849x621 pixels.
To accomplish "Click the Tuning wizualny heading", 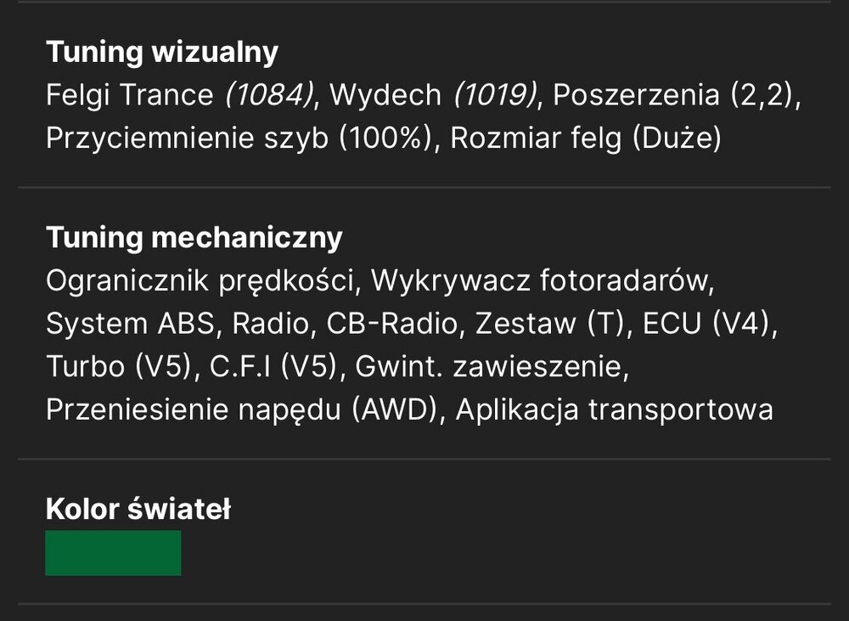I will pyautogui.click(x=162, y=53).
